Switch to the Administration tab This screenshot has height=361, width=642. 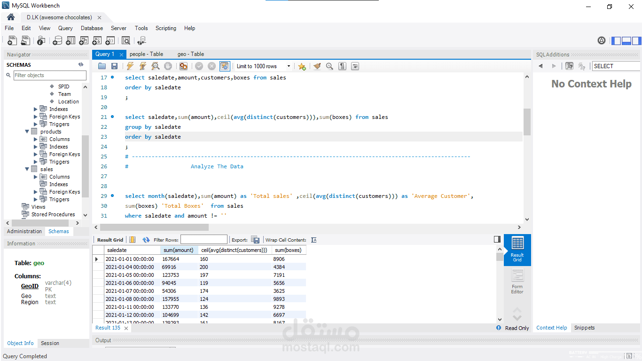tap(24, 231)
